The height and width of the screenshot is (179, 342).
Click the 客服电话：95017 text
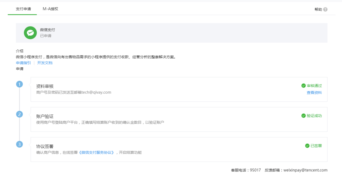246,170
